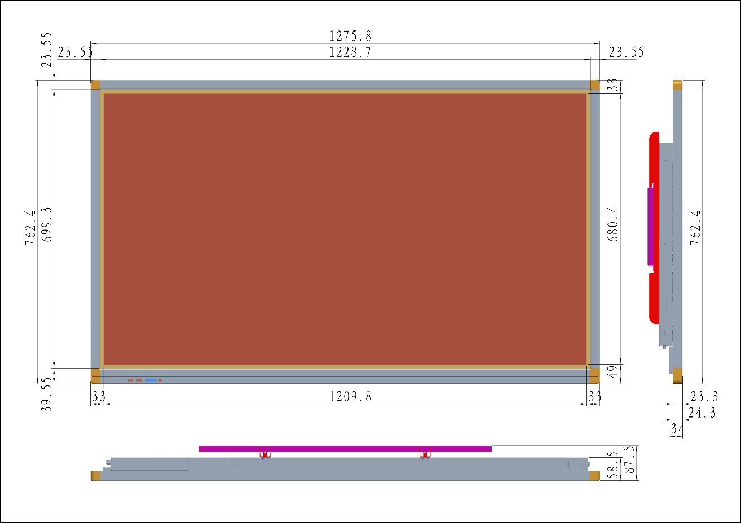Select the 39.55 dimension text
The height and width of the screenshot is (523, 741).
tap(47, 395)
